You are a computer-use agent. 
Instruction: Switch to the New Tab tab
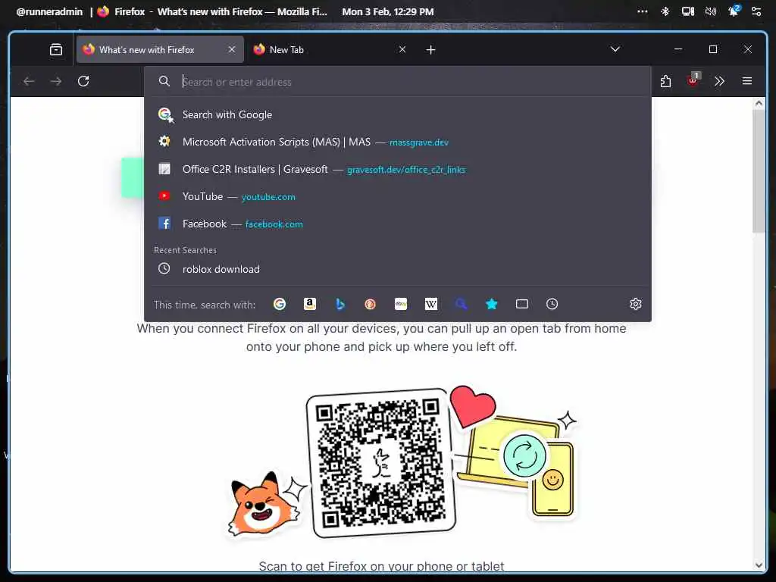330,49
